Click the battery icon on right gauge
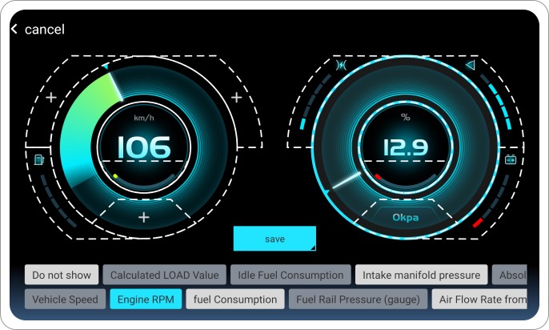The height and width of the screenshot is (330, 549). [509, 159]
